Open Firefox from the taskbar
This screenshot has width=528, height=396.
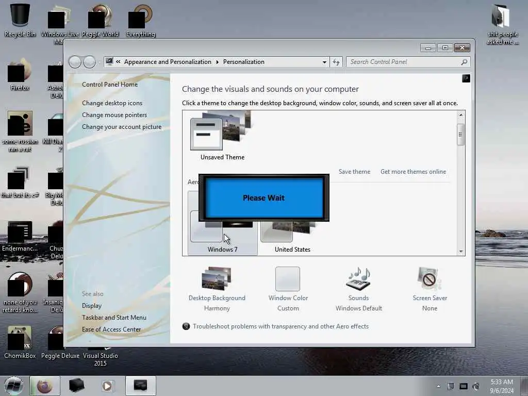point(44,386)
